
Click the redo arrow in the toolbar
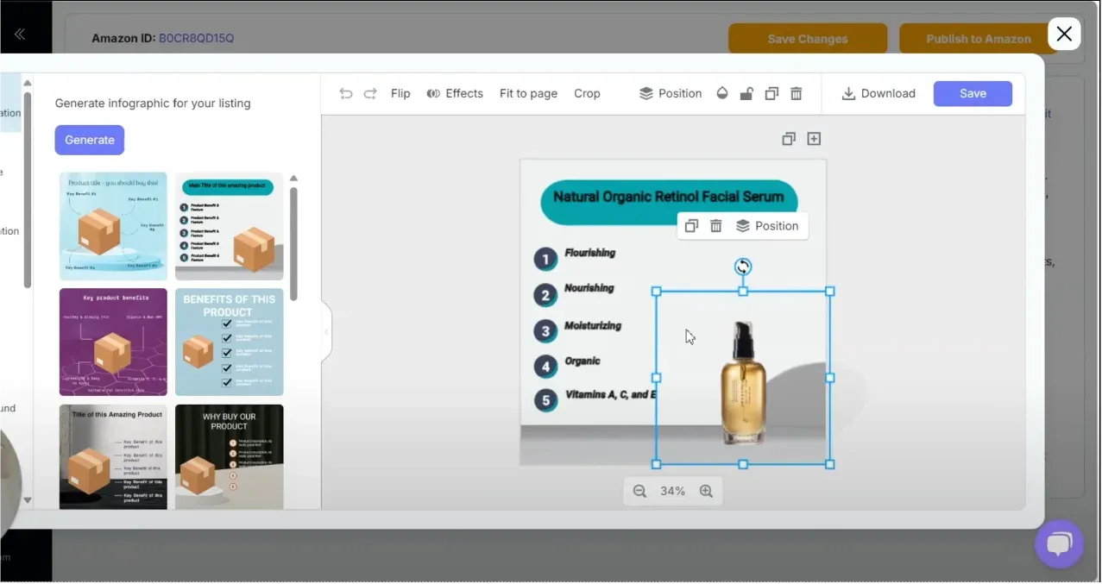370,94
